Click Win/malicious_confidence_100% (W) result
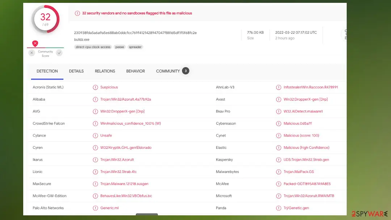 tap(131, 123)
